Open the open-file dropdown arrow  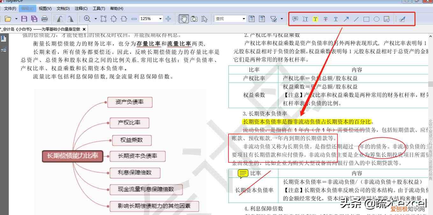[x=16, y=19]
